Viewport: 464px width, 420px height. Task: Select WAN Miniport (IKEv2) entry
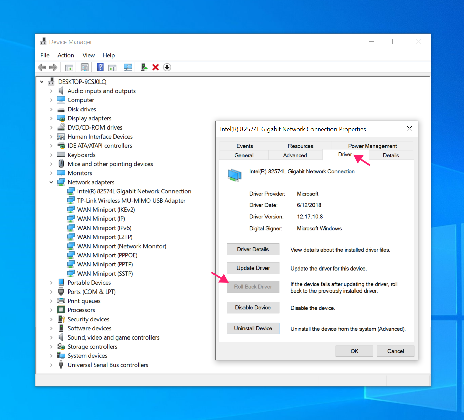(106, 210)
